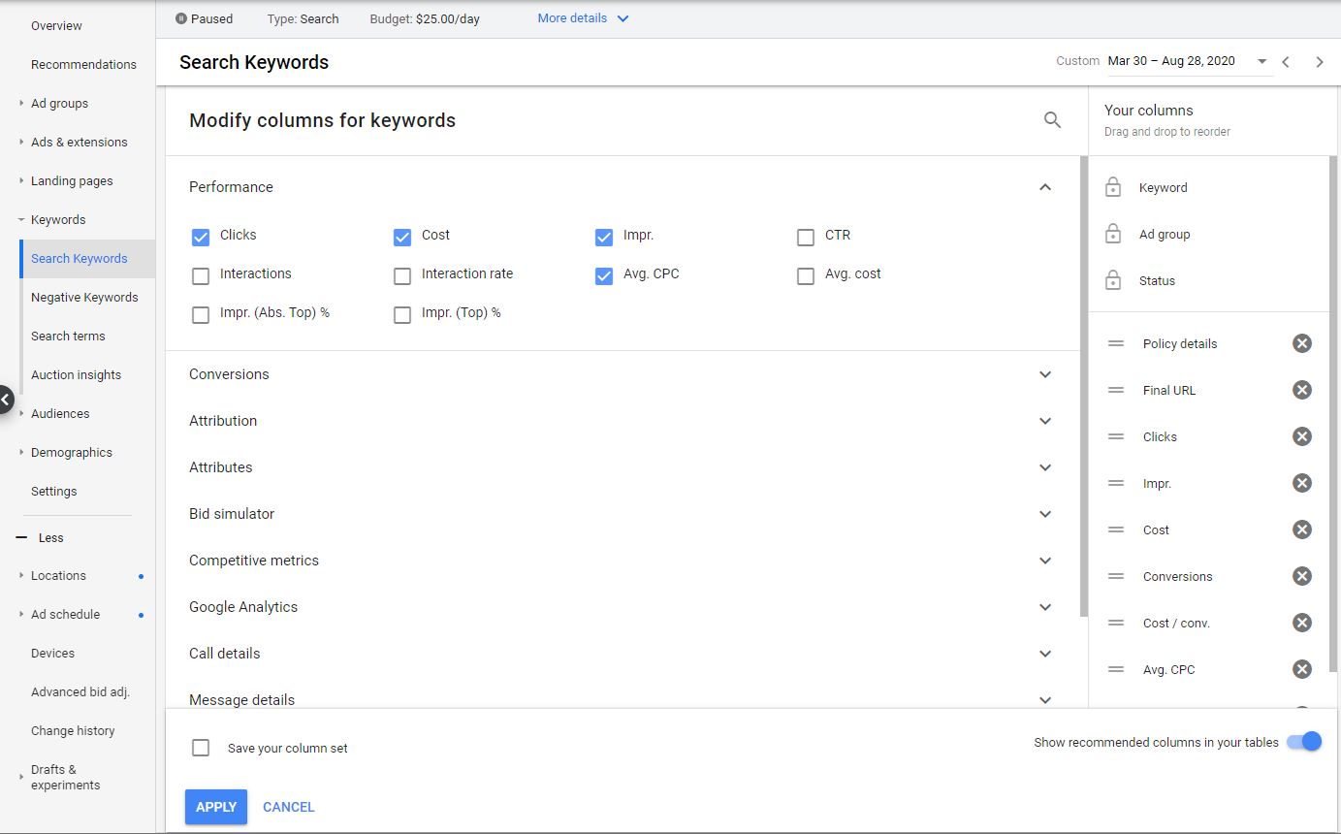The height and width of the screenshot is (834, 1341).
Task: Expand the Call details section
Action: pyautogui.click(x=1045, y=654)
